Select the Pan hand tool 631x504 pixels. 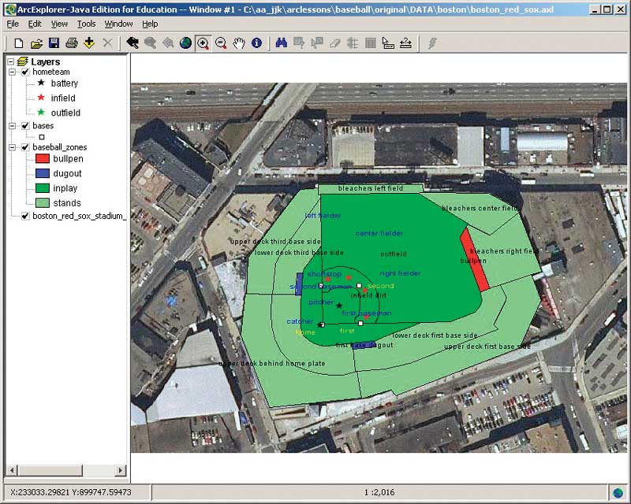coord(239,43)
